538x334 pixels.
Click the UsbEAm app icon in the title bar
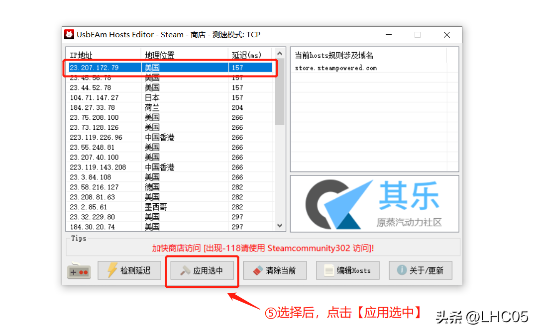pos(70,34)
